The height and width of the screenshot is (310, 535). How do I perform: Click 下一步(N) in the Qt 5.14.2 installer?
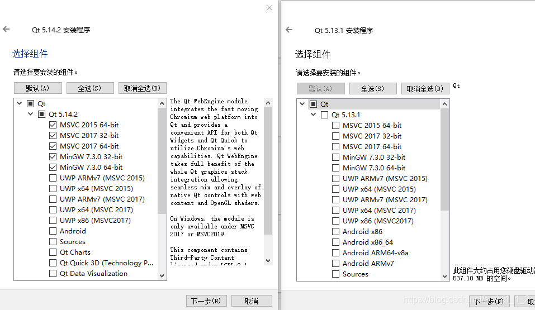206,301
